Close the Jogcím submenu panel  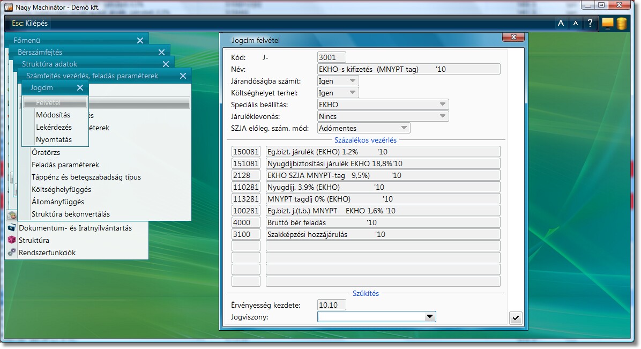pos(80,88)
